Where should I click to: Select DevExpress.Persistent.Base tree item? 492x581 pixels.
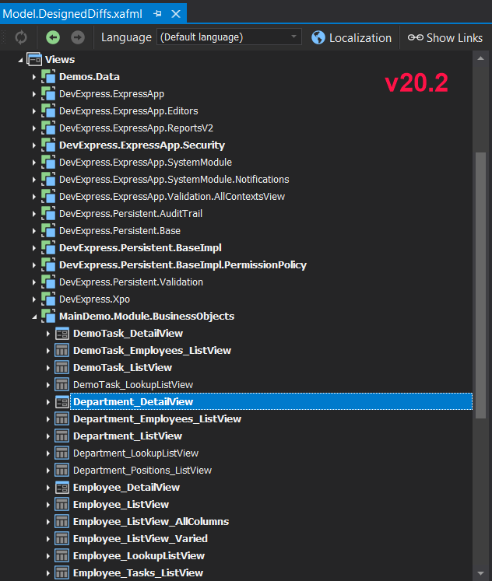[120, 231]
